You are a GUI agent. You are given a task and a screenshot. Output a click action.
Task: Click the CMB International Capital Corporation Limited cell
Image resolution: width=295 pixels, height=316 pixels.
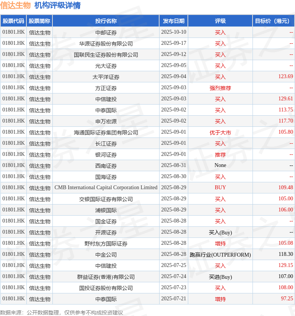[x=106, y=187]
